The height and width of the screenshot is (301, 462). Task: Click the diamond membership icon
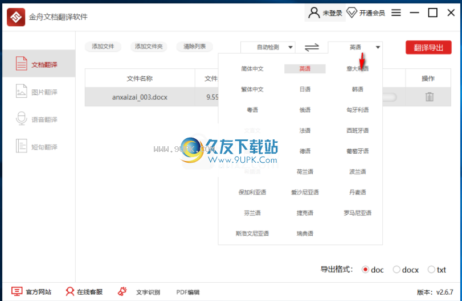click(x=352, y=13)
